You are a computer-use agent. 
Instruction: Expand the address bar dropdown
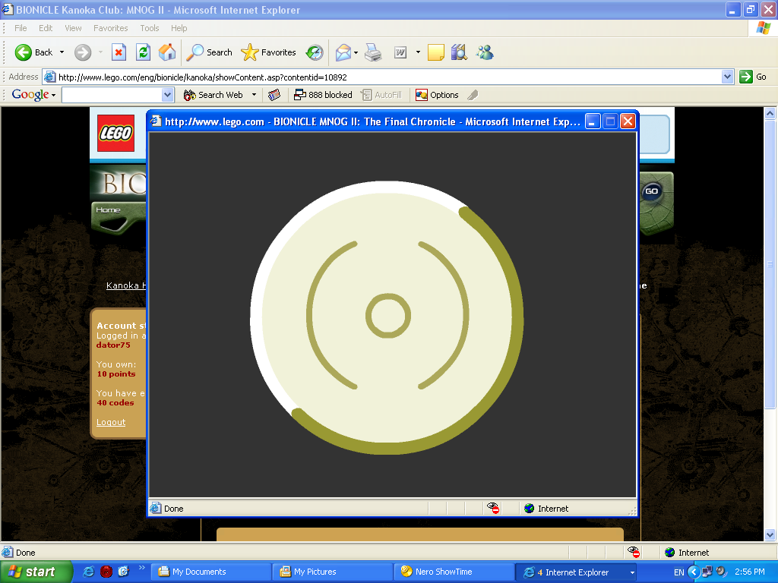tap(727, 77)
